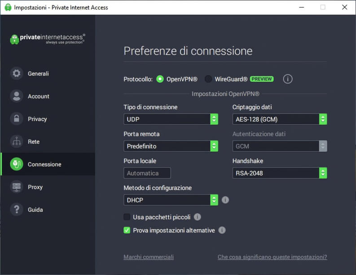356x275 pixels.
Task: Open the Tipo di connessione UDP dropdown
Action: coord(171,119)
